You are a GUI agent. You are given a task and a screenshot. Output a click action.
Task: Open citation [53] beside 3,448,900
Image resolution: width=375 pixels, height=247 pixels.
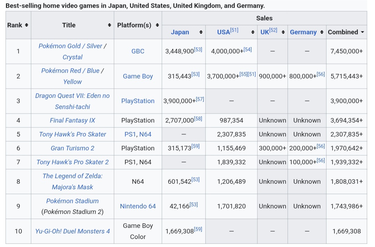(198, 50)
